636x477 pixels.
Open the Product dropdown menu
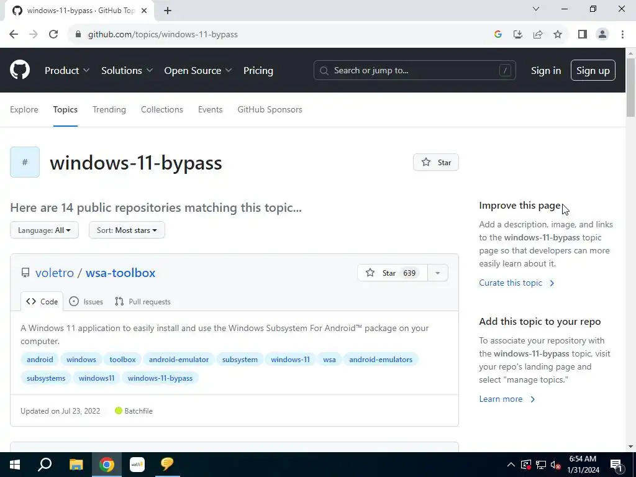[x=67, y=70]
